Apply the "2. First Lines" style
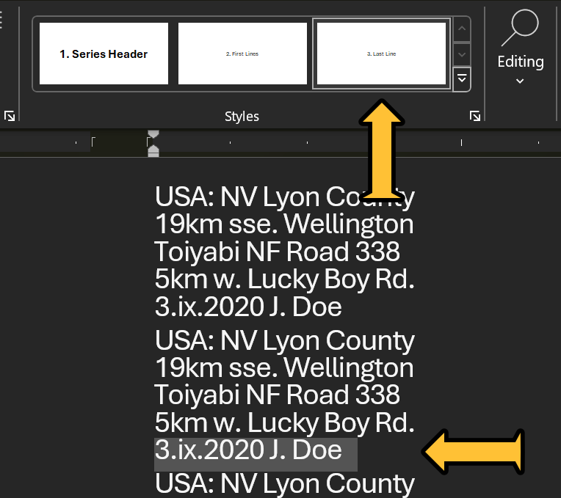This screenshot has height=498, width=561. point(242,54)
